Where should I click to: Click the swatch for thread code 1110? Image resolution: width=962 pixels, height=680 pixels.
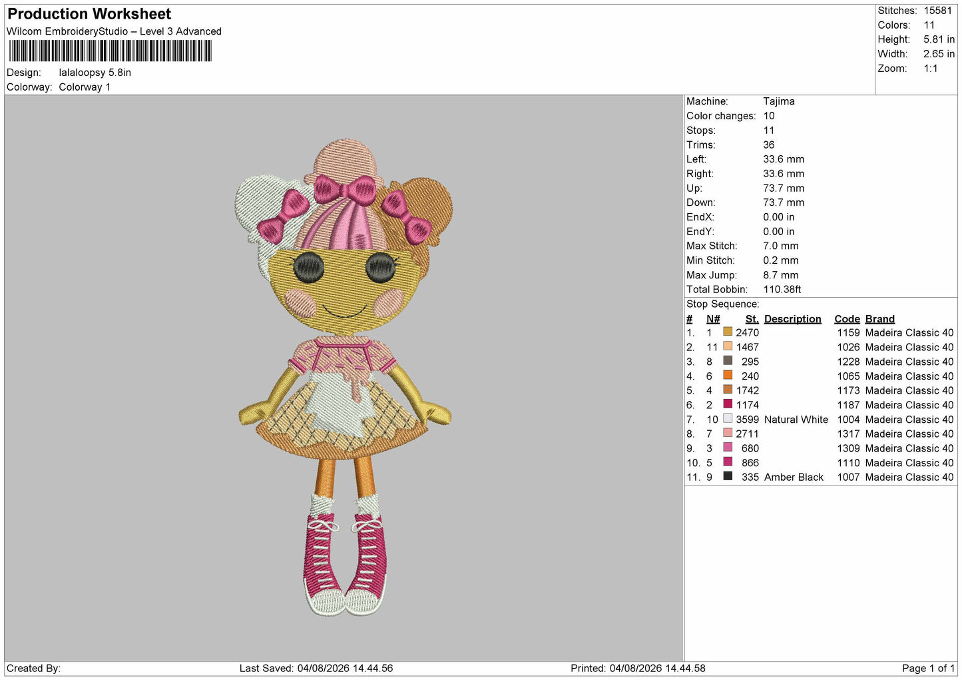(x=728, y=462)
